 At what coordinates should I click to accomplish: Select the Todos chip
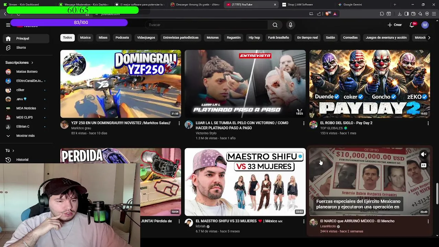tap(68, 38)
